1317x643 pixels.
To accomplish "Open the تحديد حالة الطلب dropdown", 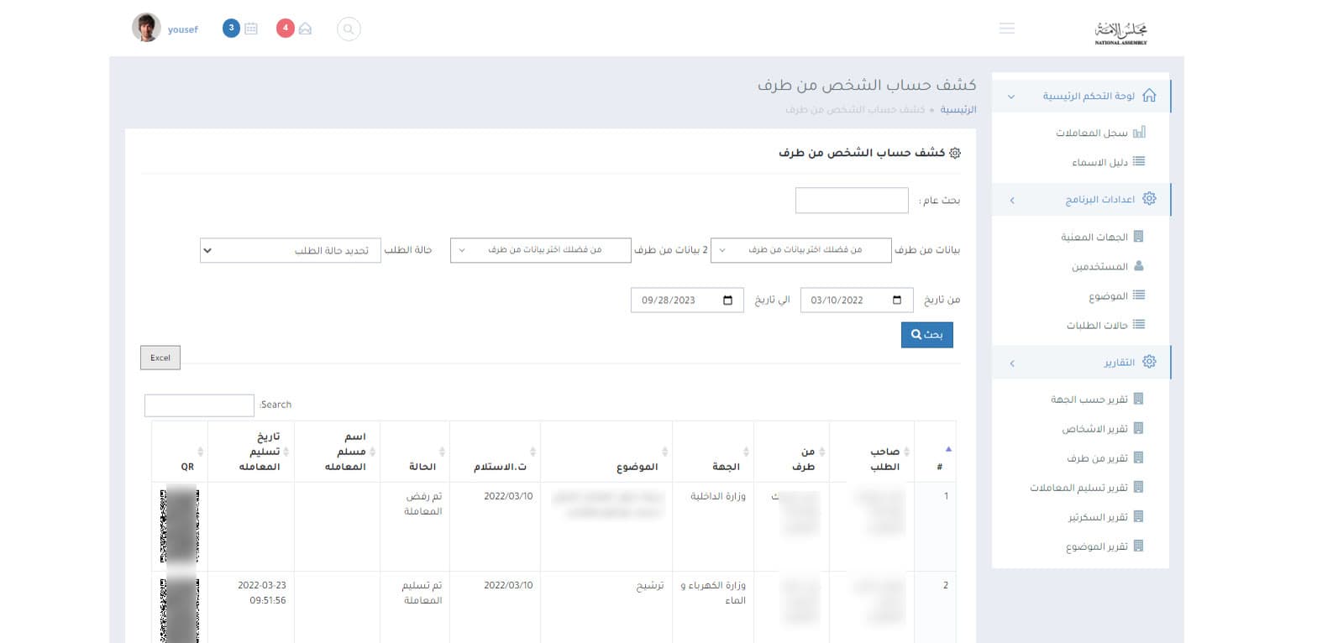I will [x=291, y=250].
